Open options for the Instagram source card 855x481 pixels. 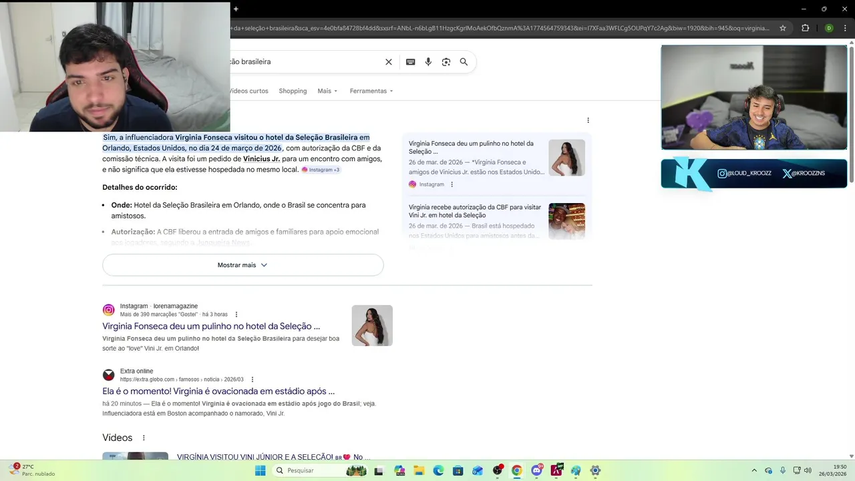[x=452, y=184]
